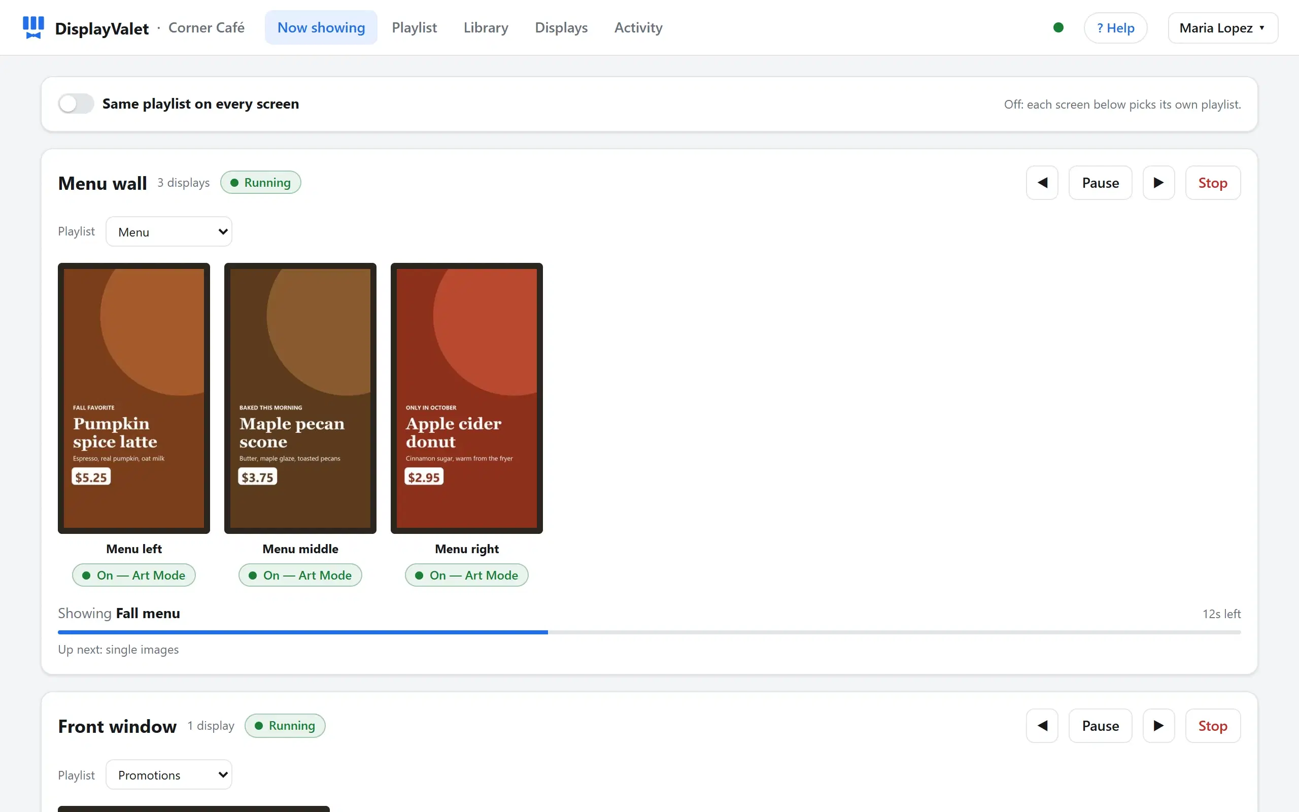Open the Menu wall playlist dropdown
The width and height of the screenshot is (1299, 812).
[x=169, y=231]
